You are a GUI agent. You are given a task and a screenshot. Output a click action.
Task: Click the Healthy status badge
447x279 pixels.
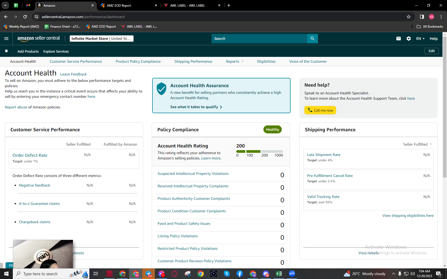tap(272, 129)
